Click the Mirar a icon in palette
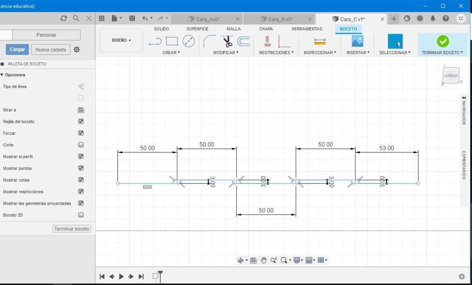 81,110
